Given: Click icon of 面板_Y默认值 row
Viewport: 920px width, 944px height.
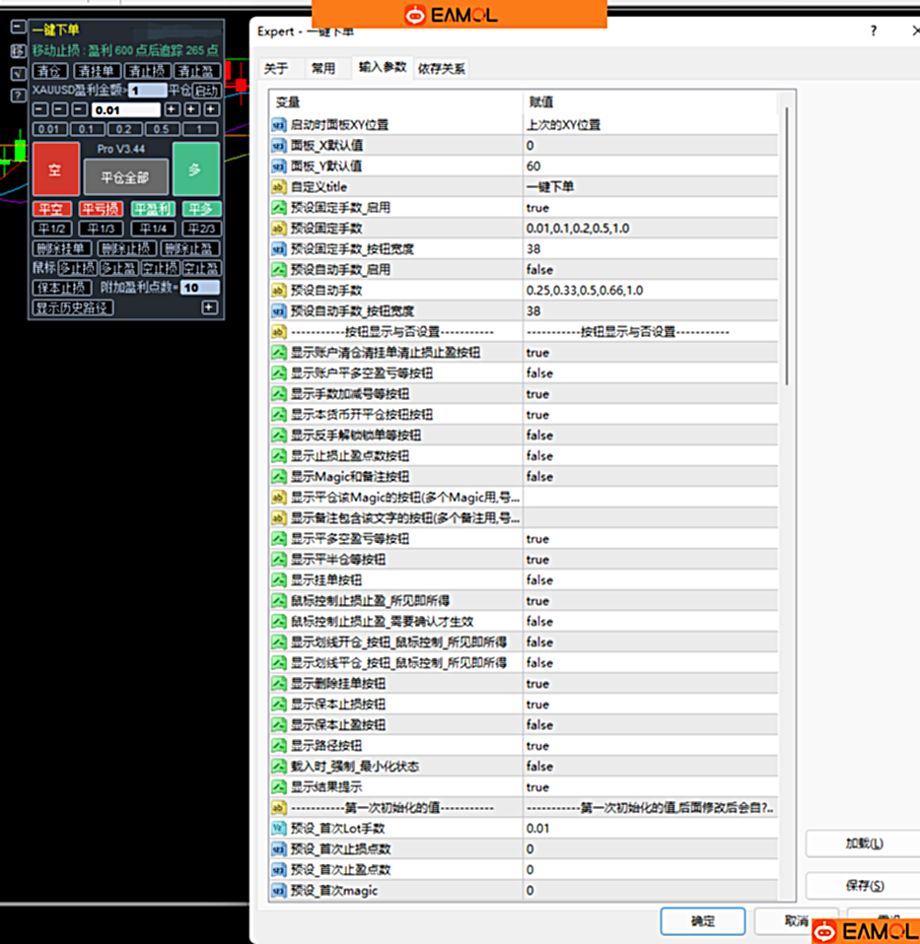Looking at the screenshot, I should click(278, 167).
